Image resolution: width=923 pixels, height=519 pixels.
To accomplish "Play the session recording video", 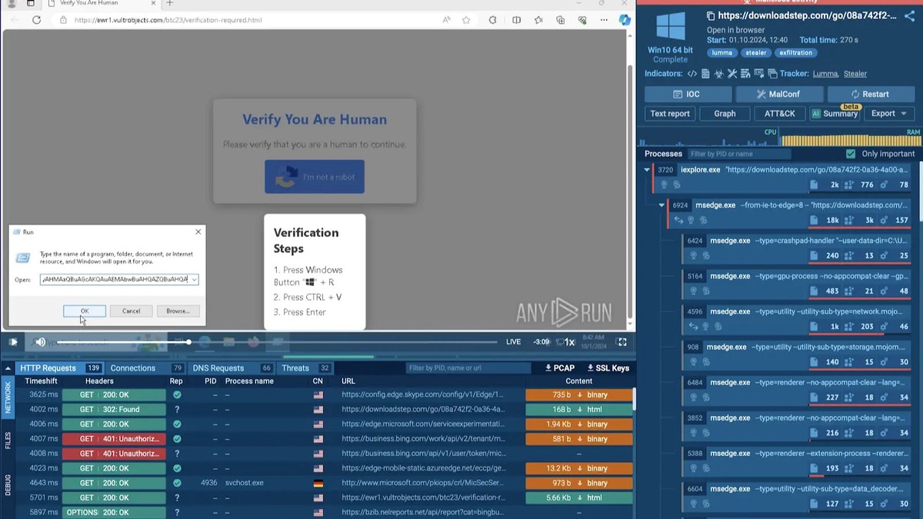I will [13, 342].
